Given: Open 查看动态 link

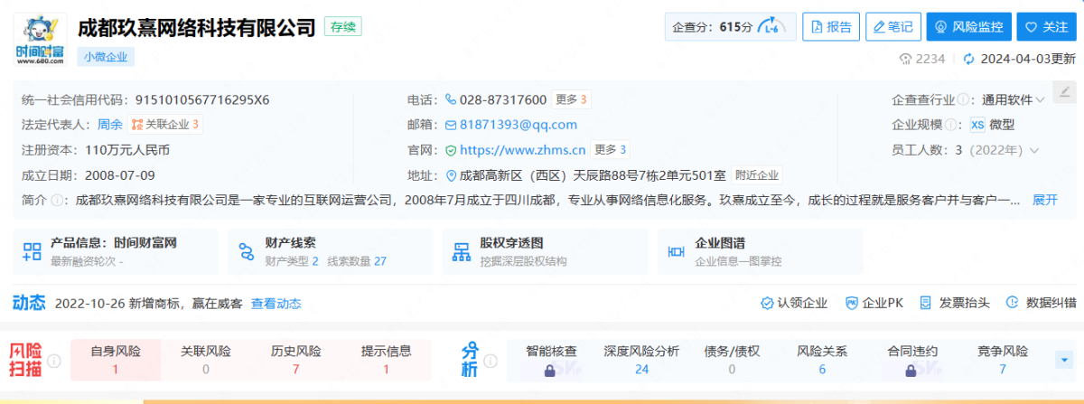Looking at the screenshot, I should pyautogui.click(x=276, y=304).
